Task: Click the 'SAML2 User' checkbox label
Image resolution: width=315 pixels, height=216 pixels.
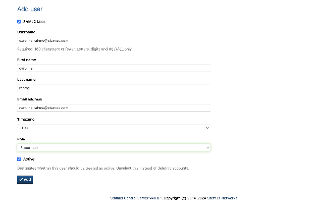Action: 34,22
